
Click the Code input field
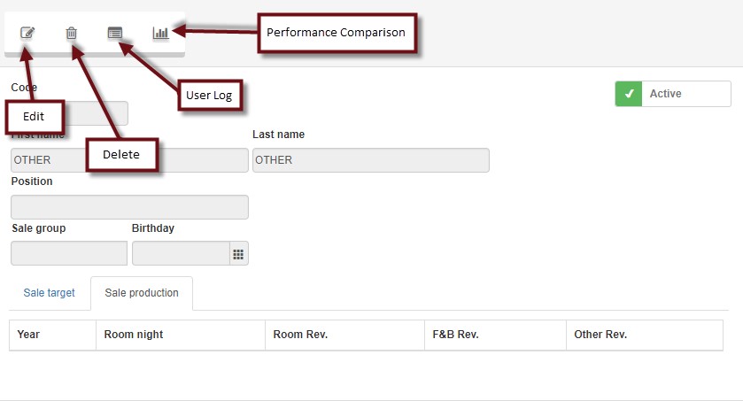click(96, 112)
